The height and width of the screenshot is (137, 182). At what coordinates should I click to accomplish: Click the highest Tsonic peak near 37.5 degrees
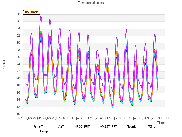[41, 17]
